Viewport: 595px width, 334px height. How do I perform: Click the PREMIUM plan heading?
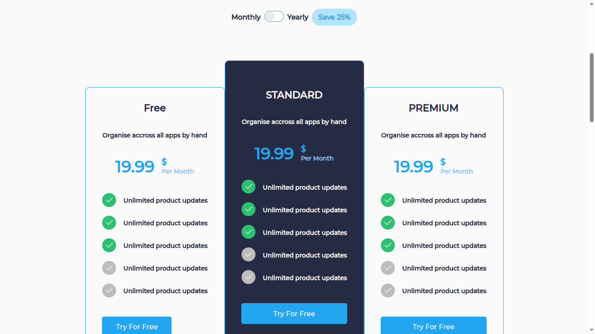[x=433, y=108]
